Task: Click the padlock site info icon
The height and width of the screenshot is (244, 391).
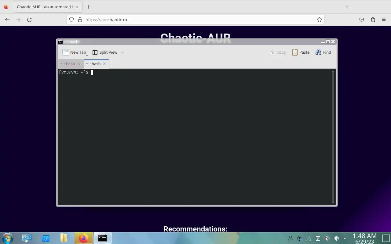Action: pyautogui.click(x=80, y=20)
